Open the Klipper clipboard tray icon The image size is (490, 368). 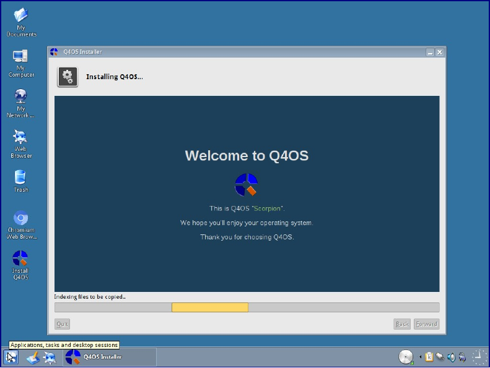click(x=429, y=357)
